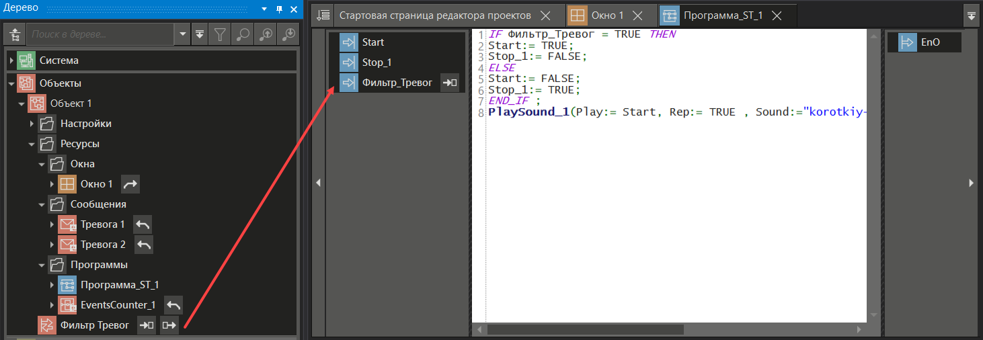Expand the Настройки folder
This screenshot has width=983, height=340.
(32, 124)
